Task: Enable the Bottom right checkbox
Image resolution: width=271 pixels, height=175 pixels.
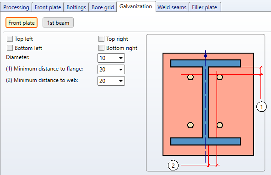Action: point(101,48)
